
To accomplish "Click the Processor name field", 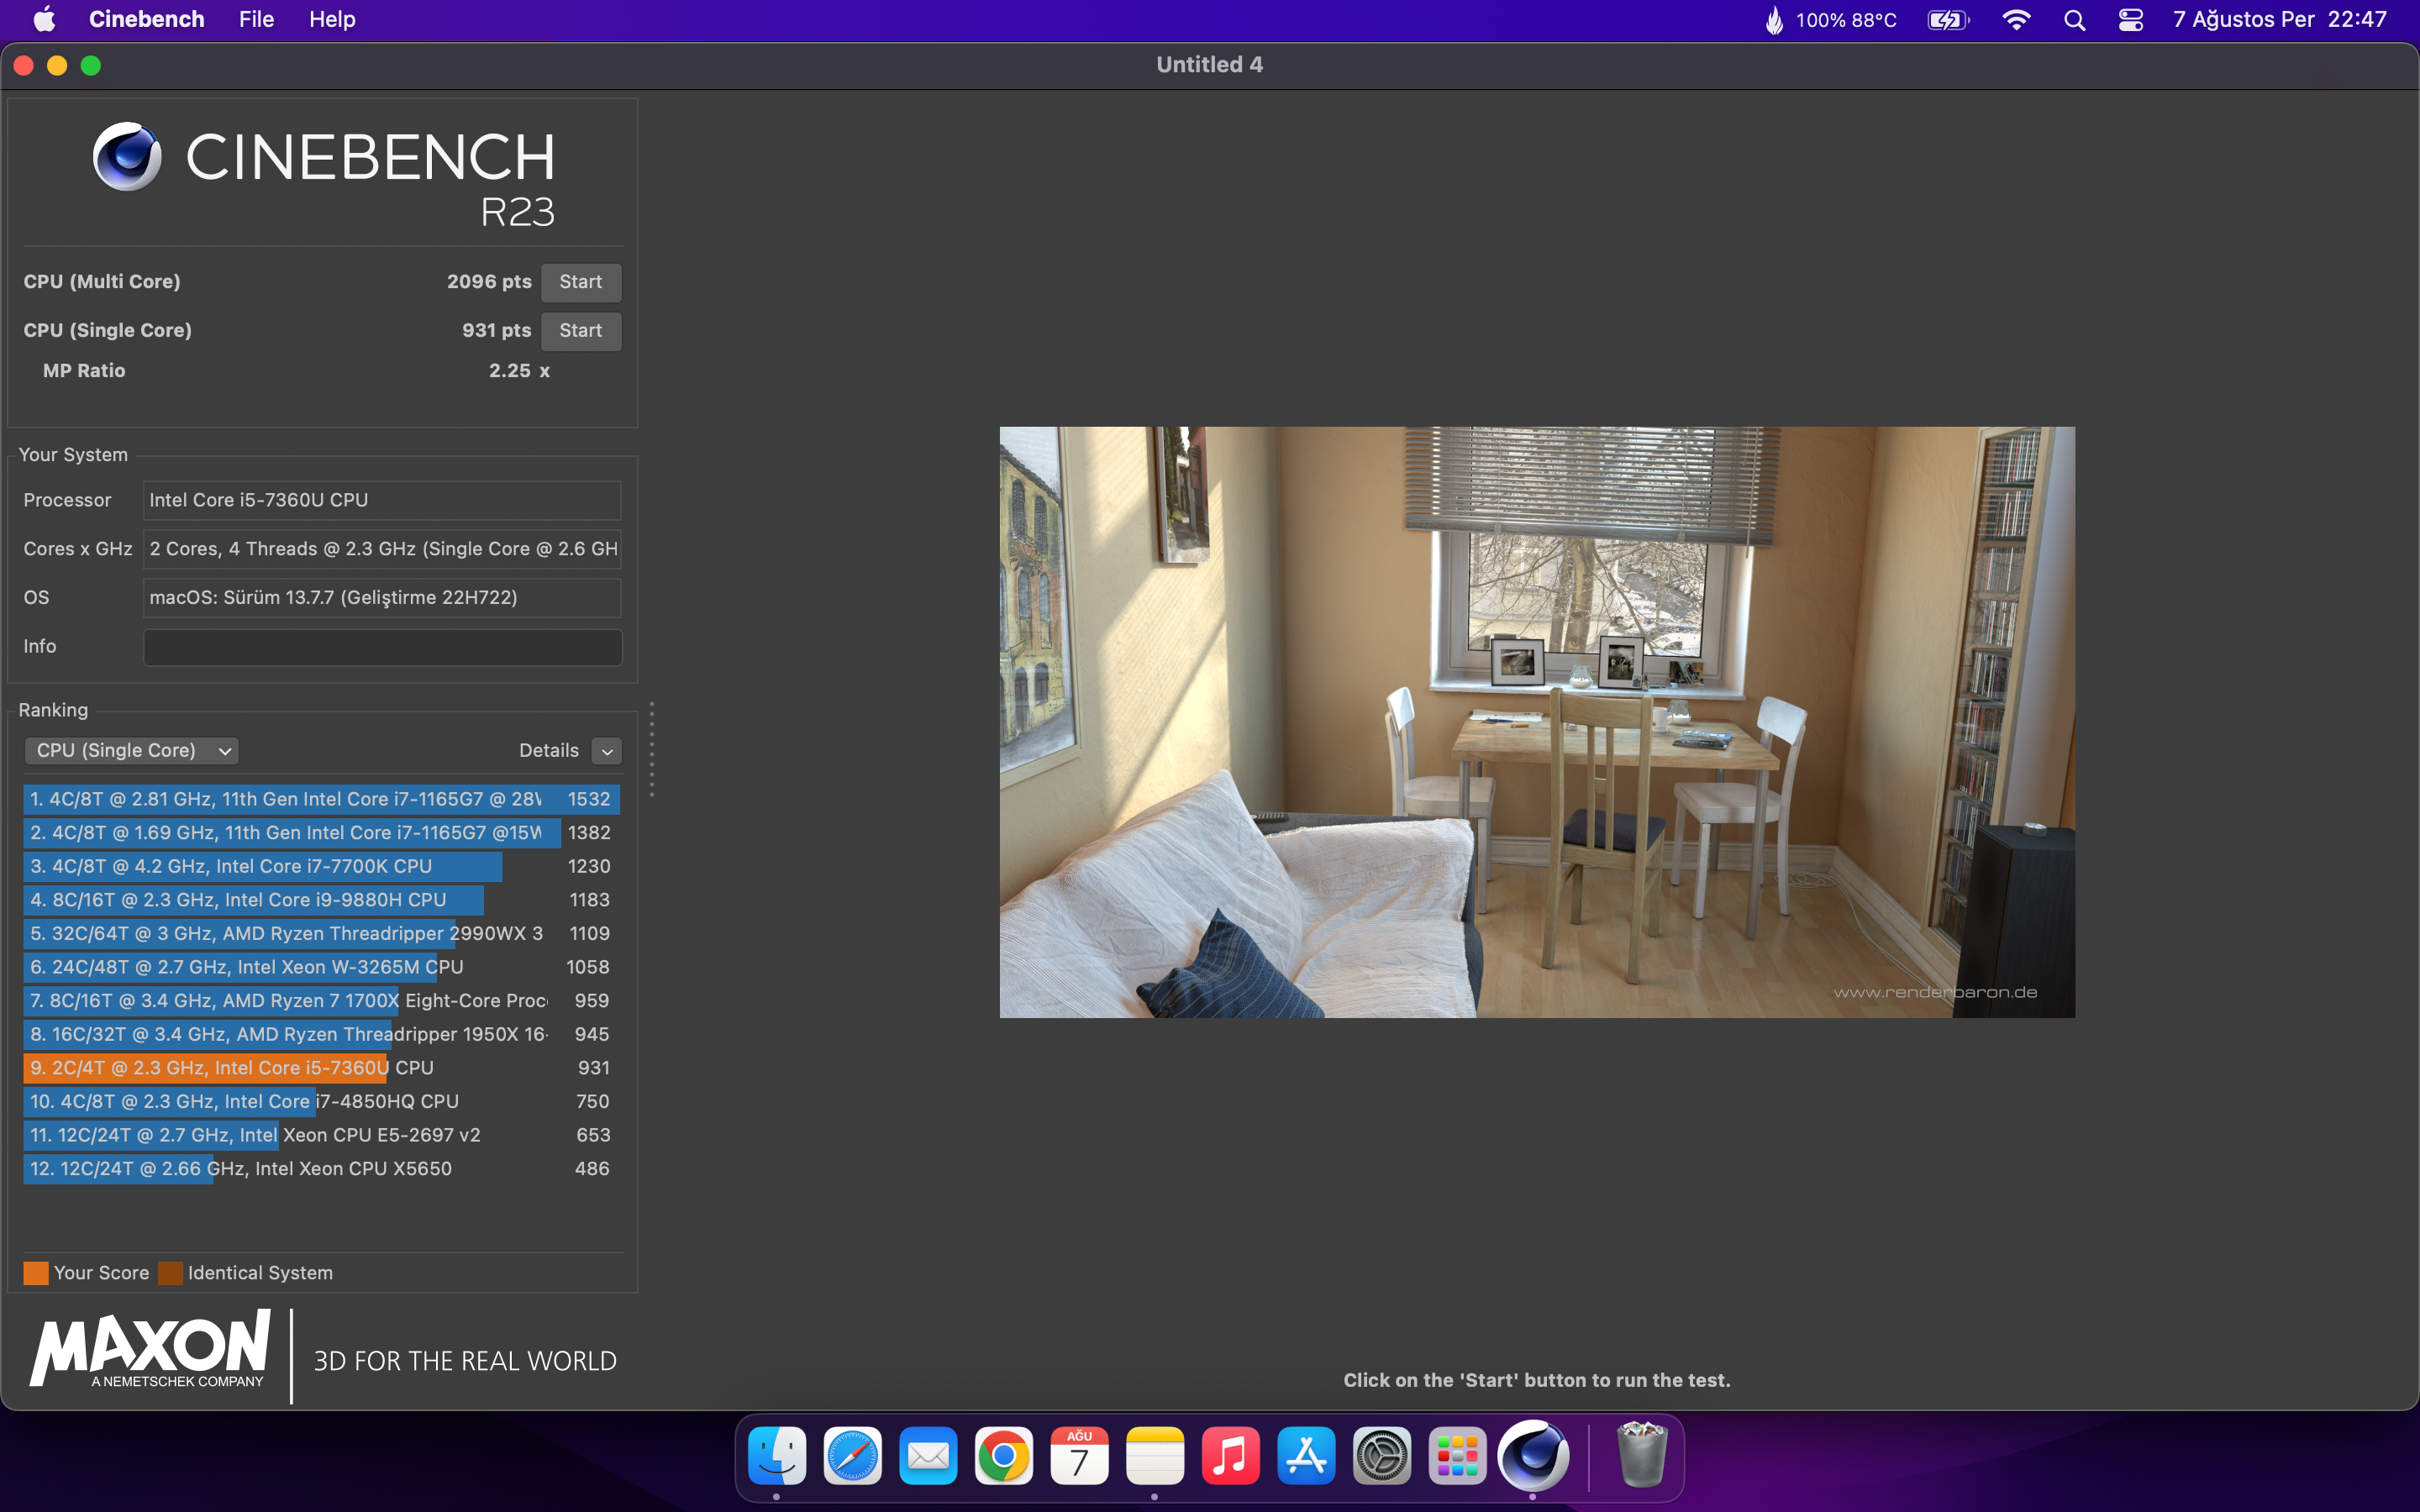I will [x=382, y=500].
